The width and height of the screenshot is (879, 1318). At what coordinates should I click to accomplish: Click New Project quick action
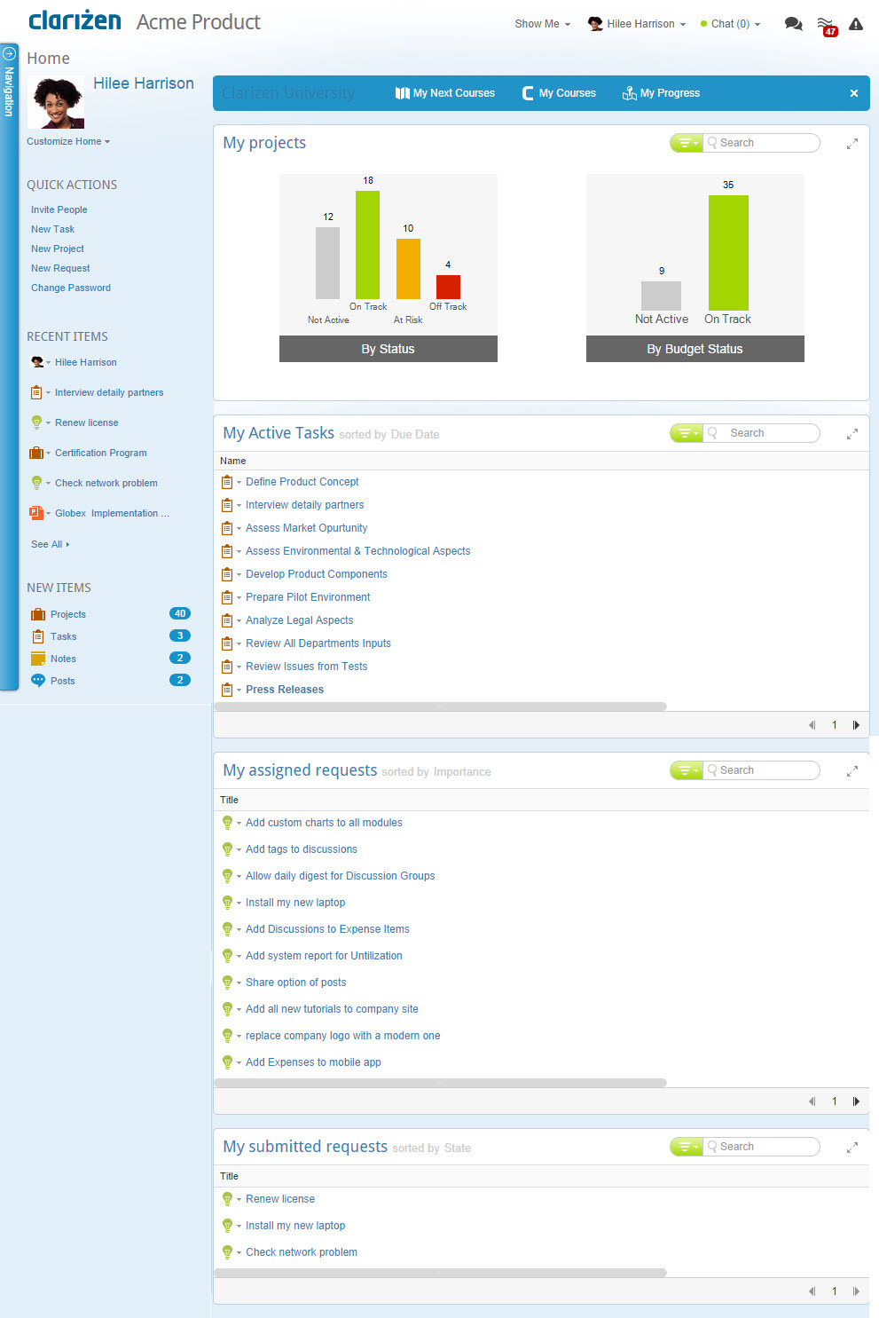coord(58,249)
